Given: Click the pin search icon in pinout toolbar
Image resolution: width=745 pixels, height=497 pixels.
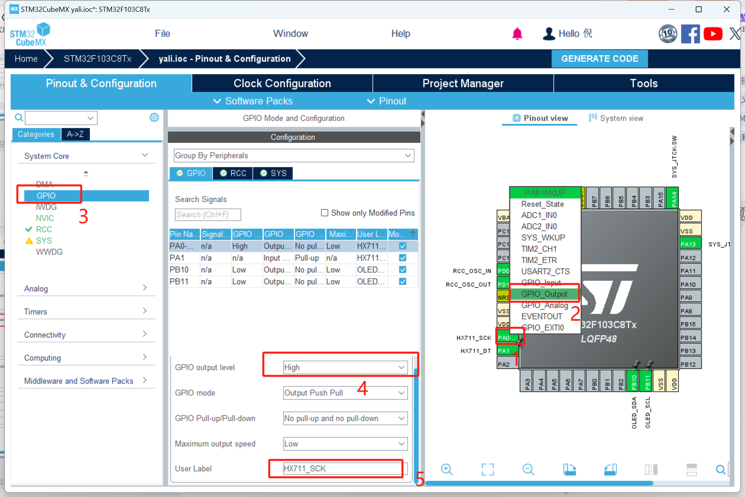Looking at the screenshot, I should (721, 469).
